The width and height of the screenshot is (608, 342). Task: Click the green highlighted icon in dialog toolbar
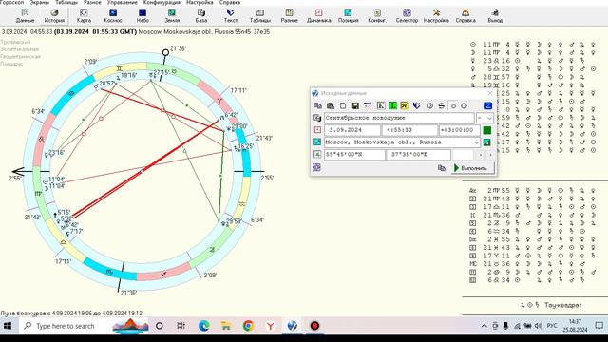(x=392, y=105)
